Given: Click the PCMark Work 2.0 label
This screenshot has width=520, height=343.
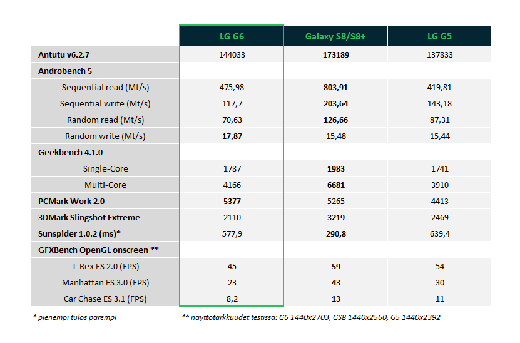Looking at the screenshot, I should 71,201.
